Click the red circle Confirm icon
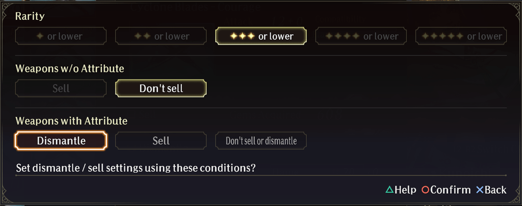 425,190
